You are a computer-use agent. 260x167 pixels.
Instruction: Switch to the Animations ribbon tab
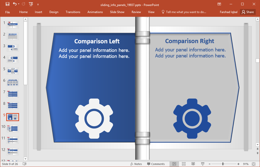[x=95, y=12]
